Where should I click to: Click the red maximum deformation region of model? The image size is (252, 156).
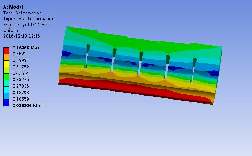coord(135,89)
